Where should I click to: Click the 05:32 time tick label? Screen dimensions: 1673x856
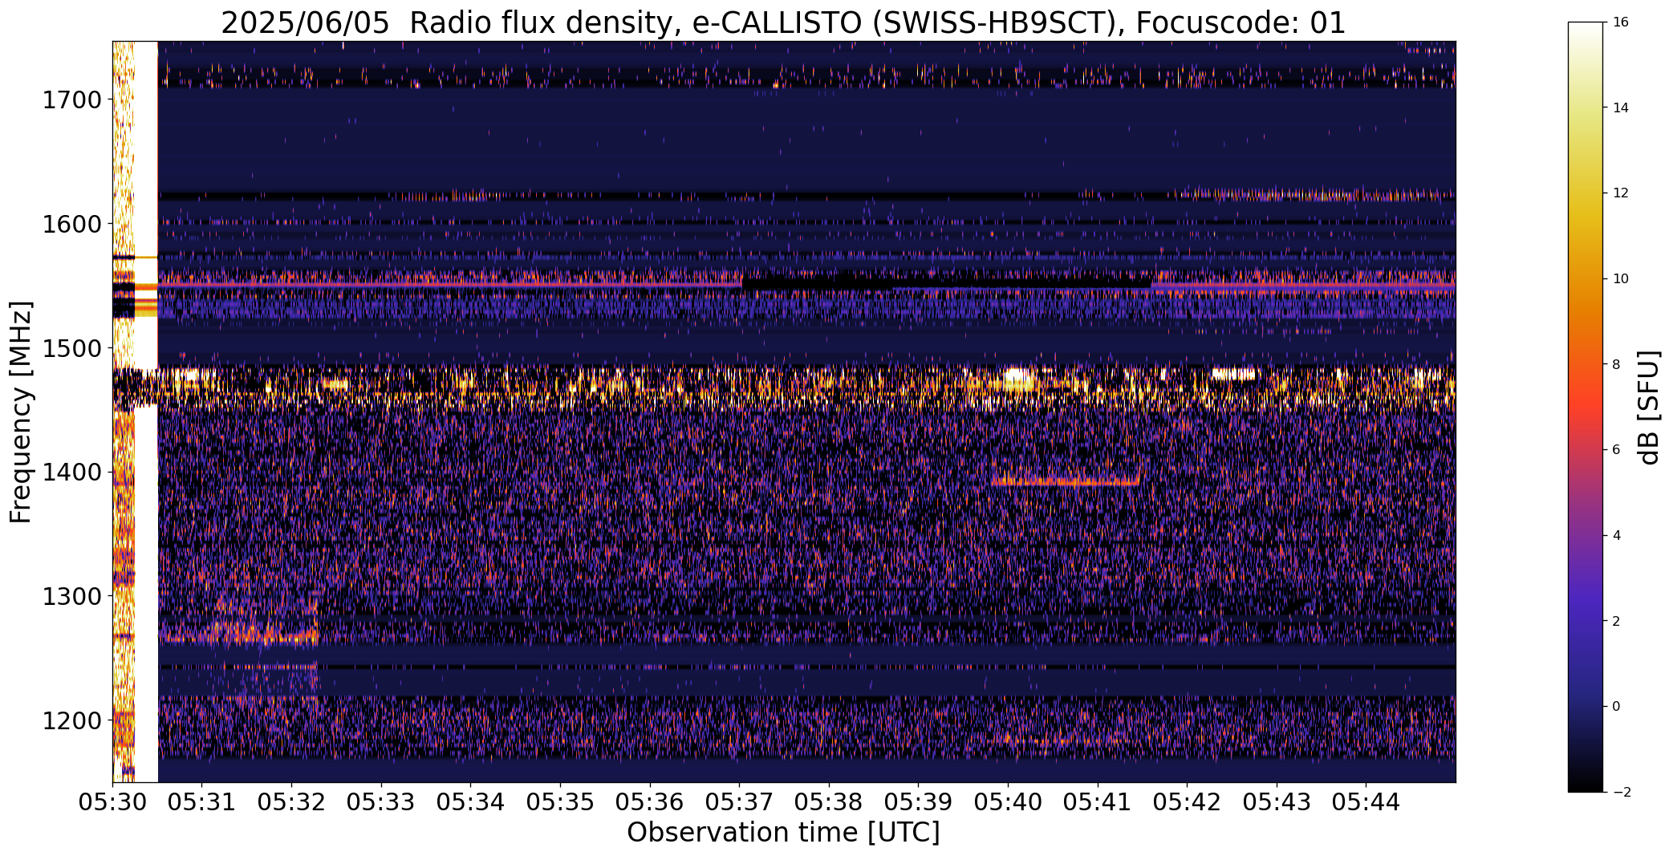click(x=292, y=802)
